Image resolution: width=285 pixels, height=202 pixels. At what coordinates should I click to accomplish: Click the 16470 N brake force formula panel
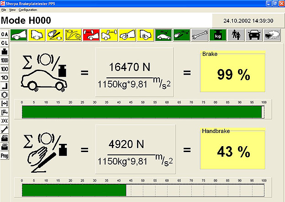134,71
